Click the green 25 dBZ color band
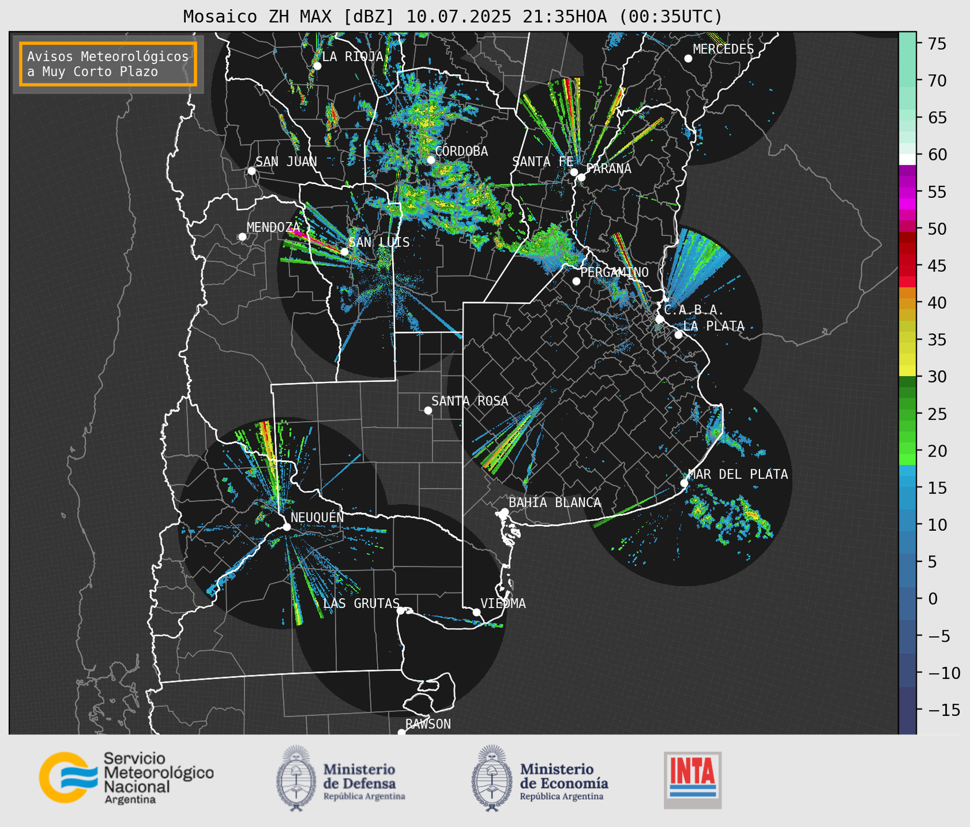Image resolution: width=970 pixels, height=827 pixels. 907,413
